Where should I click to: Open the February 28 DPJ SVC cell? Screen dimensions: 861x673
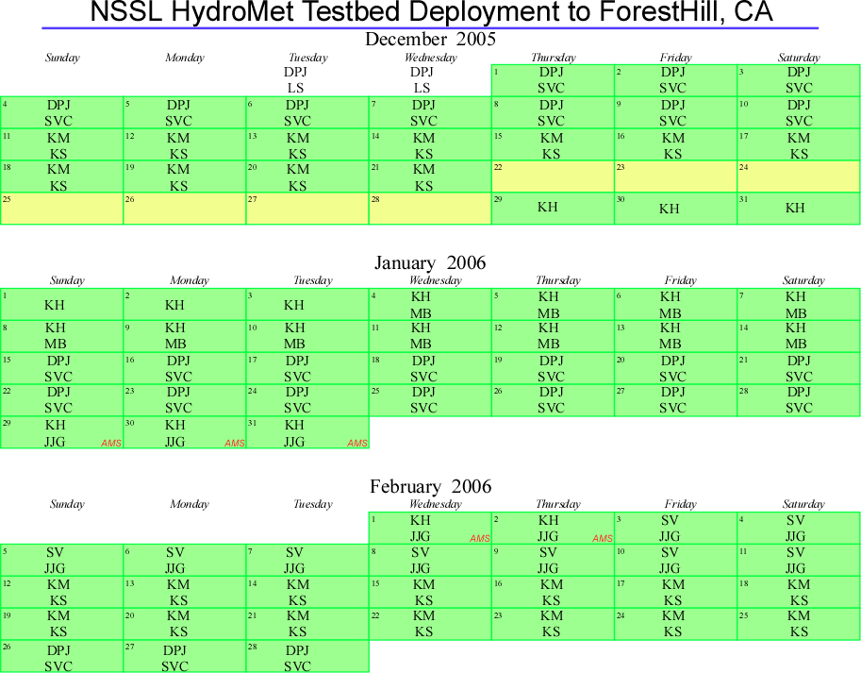(307, 658)
